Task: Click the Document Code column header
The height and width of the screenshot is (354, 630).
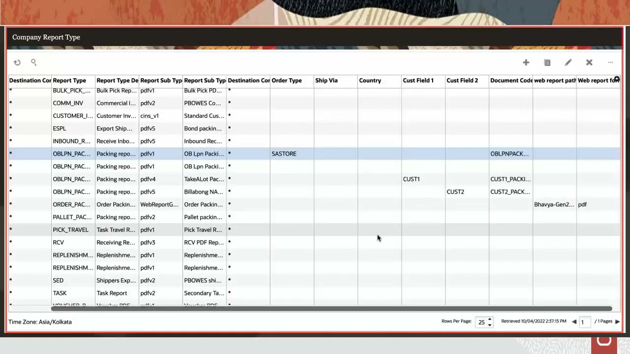Action: point(511,81)
